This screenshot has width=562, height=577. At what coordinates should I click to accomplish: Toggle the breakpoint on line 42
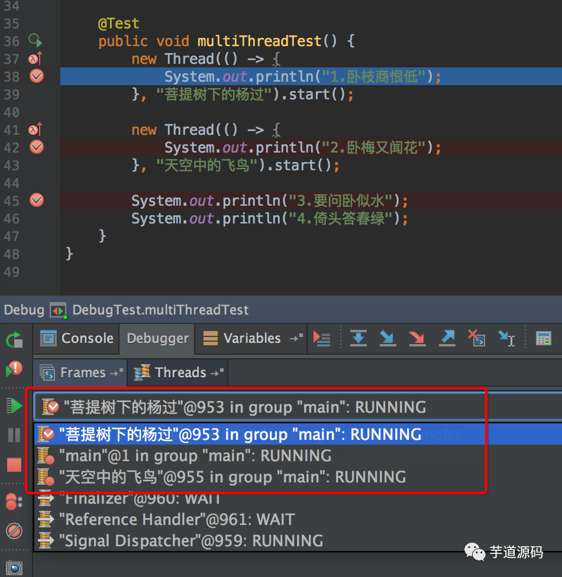pos(37,147)
